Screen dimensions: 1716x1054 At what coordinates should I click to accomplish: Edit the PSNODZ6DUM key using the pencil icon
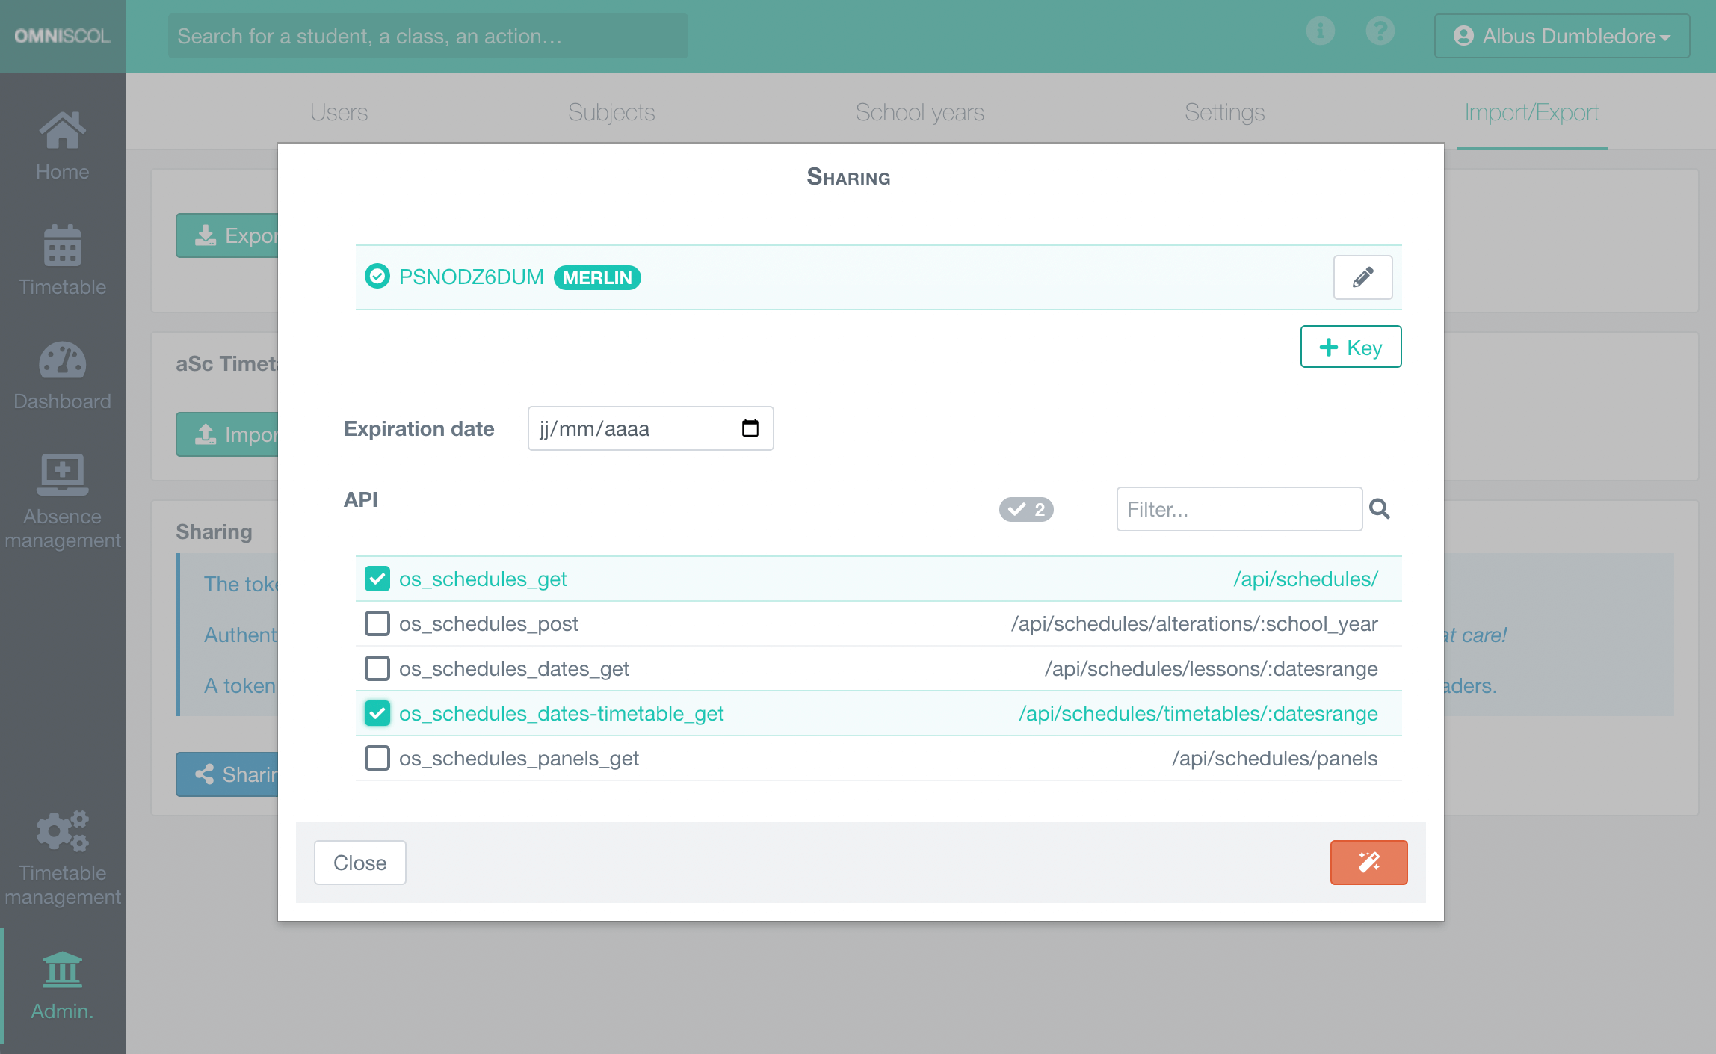pyautogui.click(x=1362, y=277)
